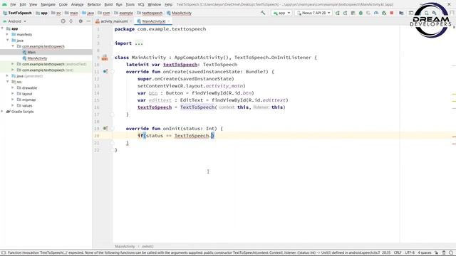The image size is (456, 256).
Task: Expand the manifests folder arrow
Action: pos(7,34)
